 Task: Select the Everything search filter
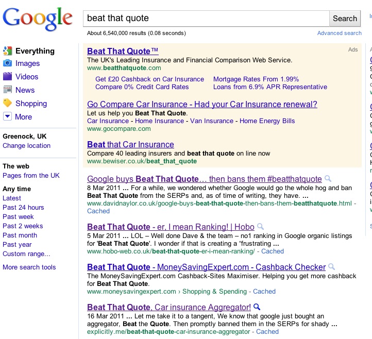coord(35,51)
